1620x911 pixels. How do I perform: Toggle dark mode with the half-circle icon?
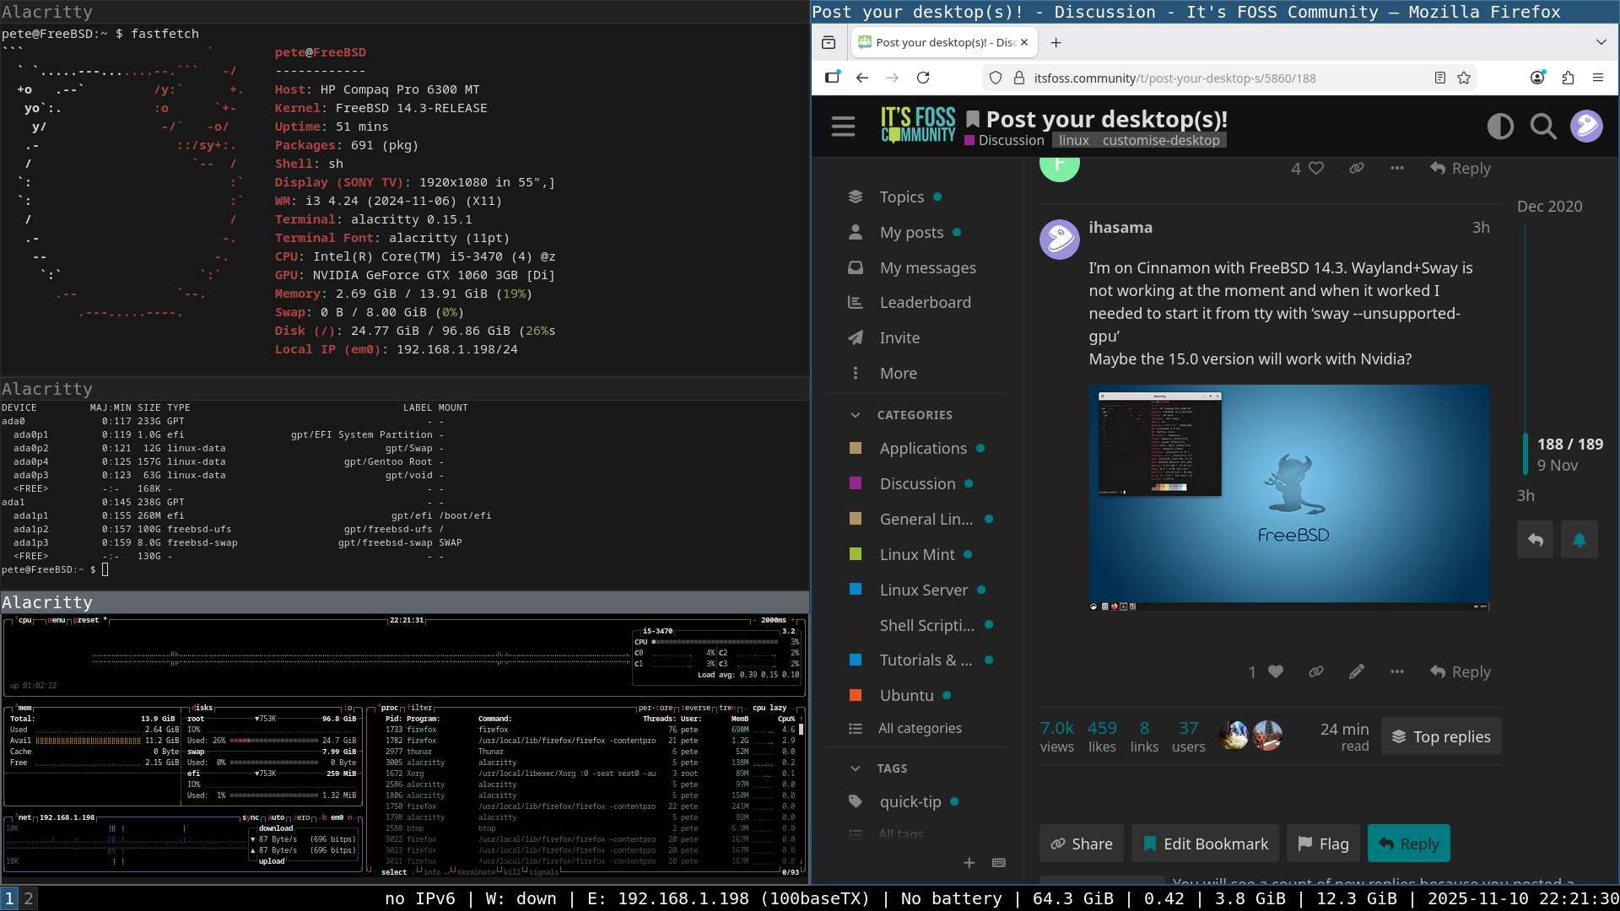1500,127
